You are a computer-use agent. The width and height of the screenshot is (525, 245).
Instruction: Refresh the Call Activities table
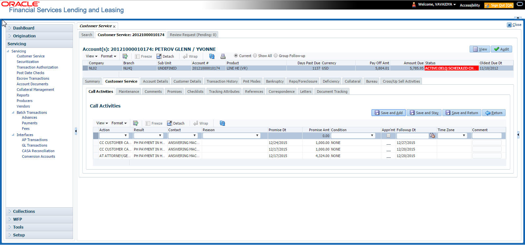coord(222,123)
